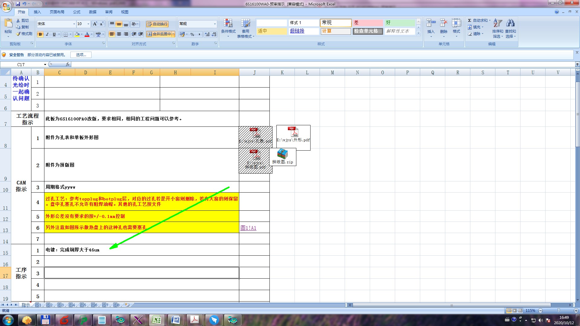The height and width of the screenshot is (326, 580).
Task: Toggle Bold formatting
Action: tap(40, 34)
